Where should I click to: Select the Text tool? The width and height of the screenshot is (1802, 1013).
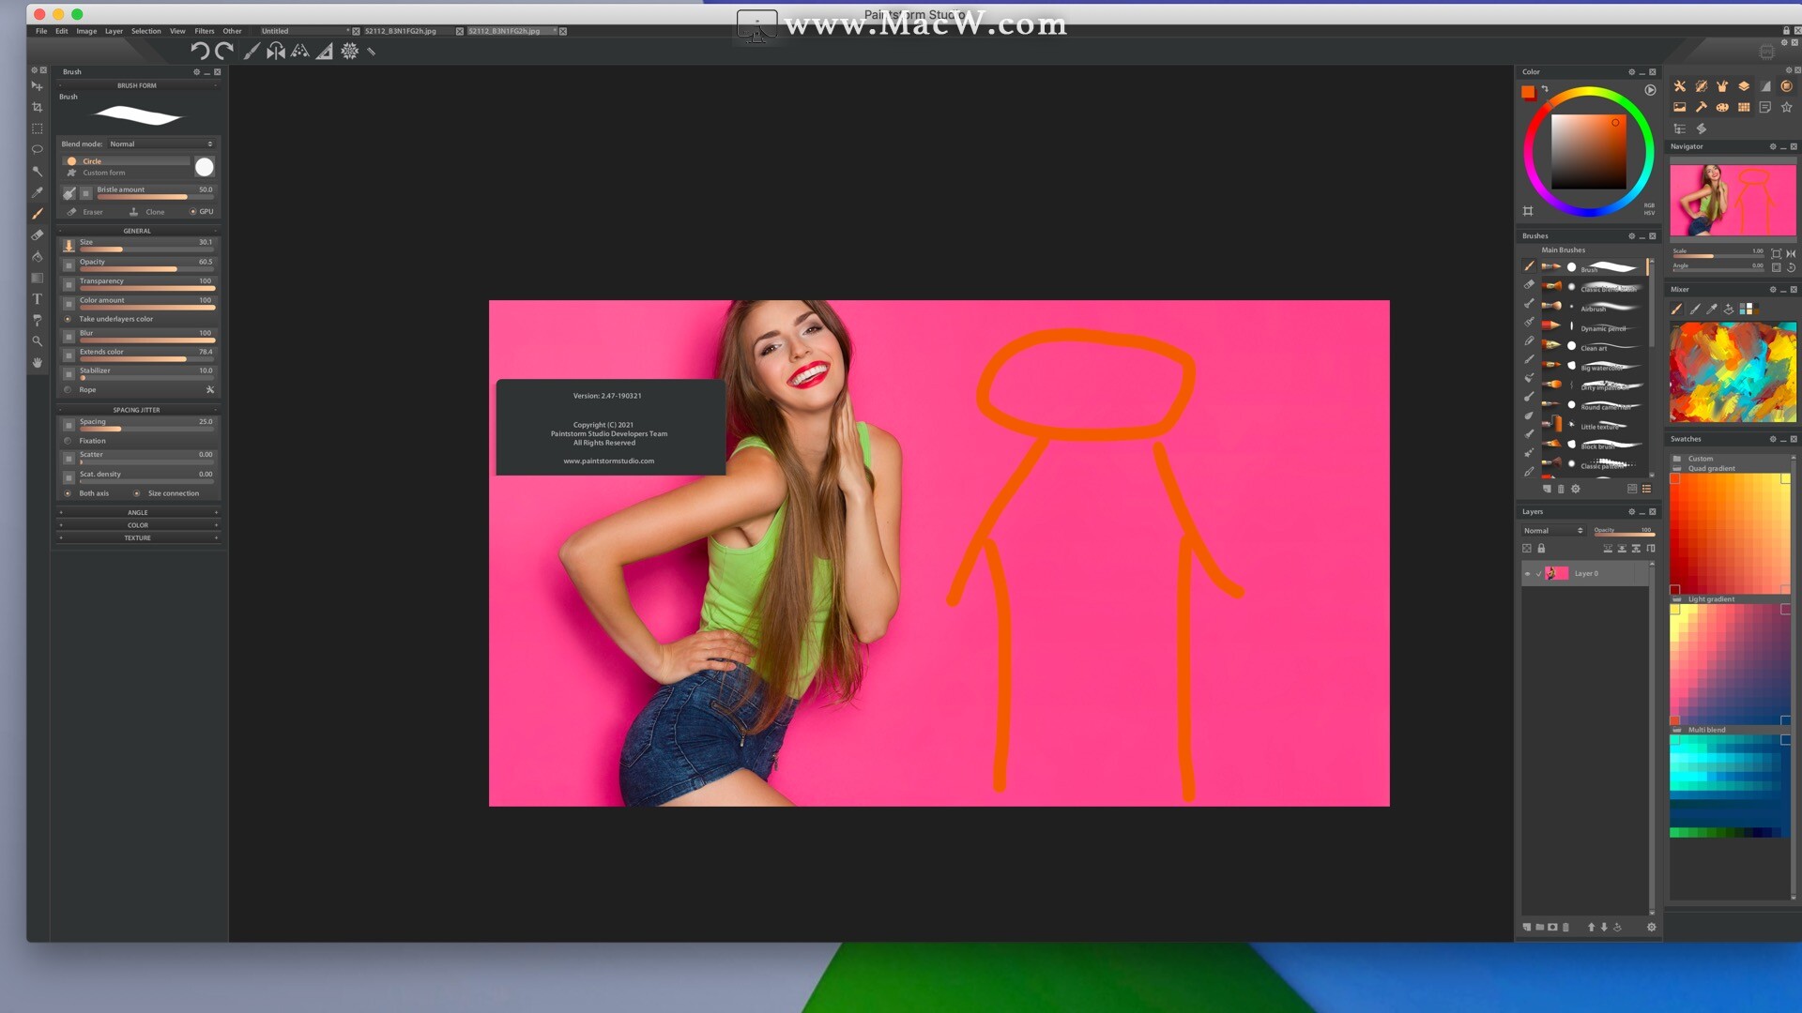coord(38,299)
